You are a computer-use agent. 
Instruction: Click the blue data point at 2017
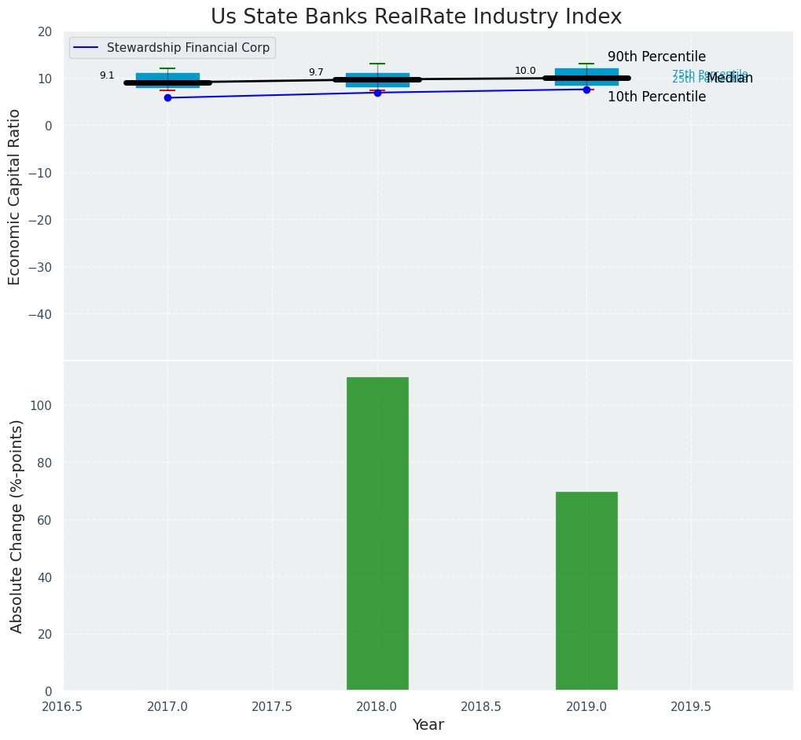point(167,98)
